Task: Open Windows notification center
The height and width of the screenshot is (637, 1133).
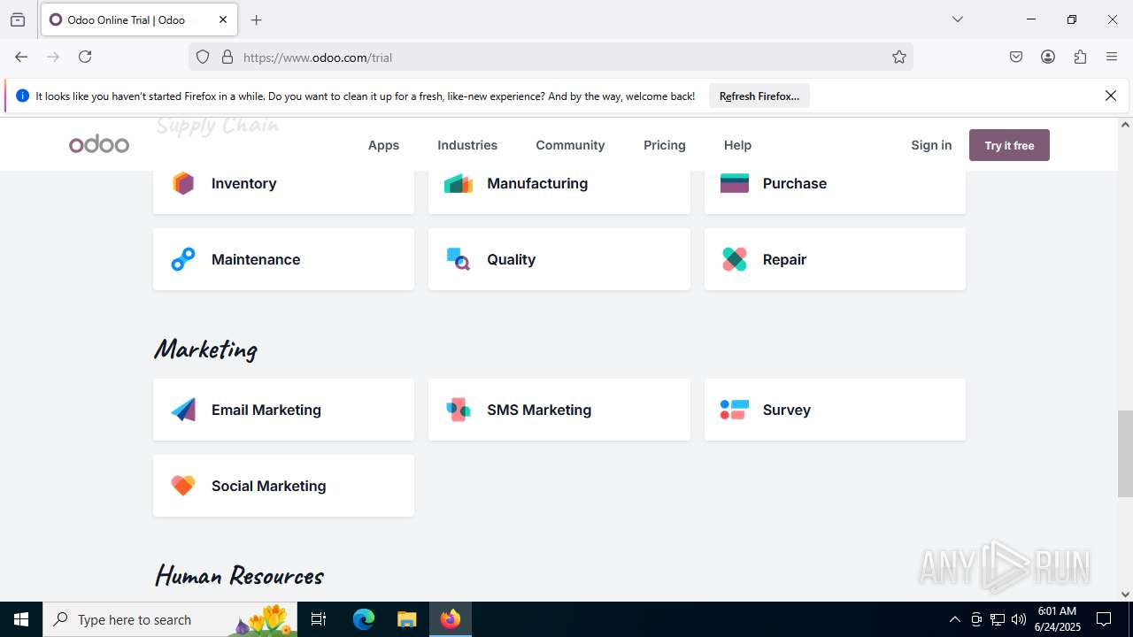Action: [1104, 619]
